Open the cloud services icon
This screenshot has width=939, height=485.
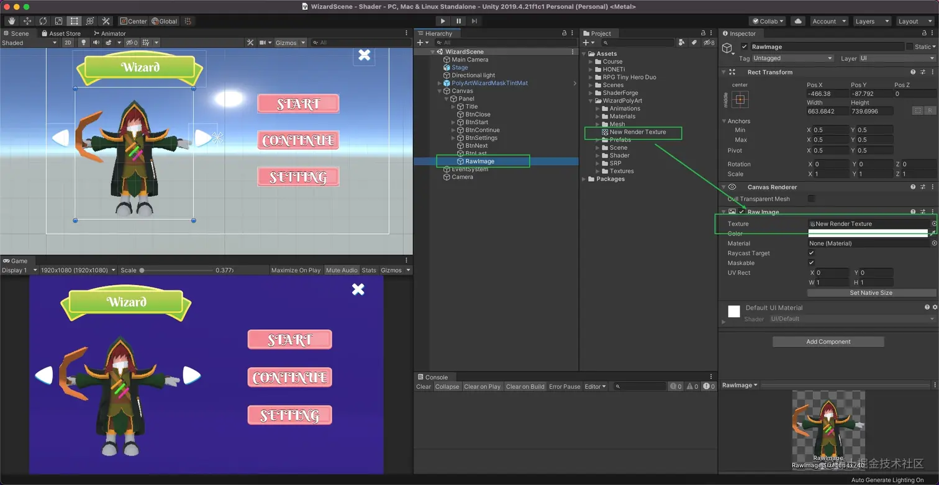[x=798, y=21]
